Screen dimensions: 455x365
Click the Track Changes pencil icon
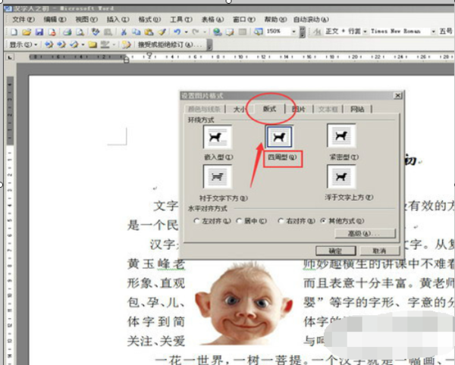(x=127, y=45)
